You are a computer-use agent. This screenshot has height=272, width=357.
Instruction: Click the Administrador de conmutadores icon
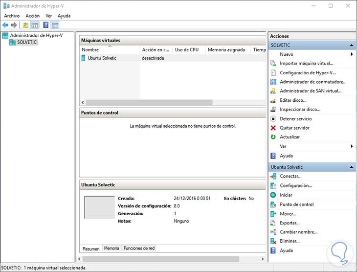tap(273, 82)
